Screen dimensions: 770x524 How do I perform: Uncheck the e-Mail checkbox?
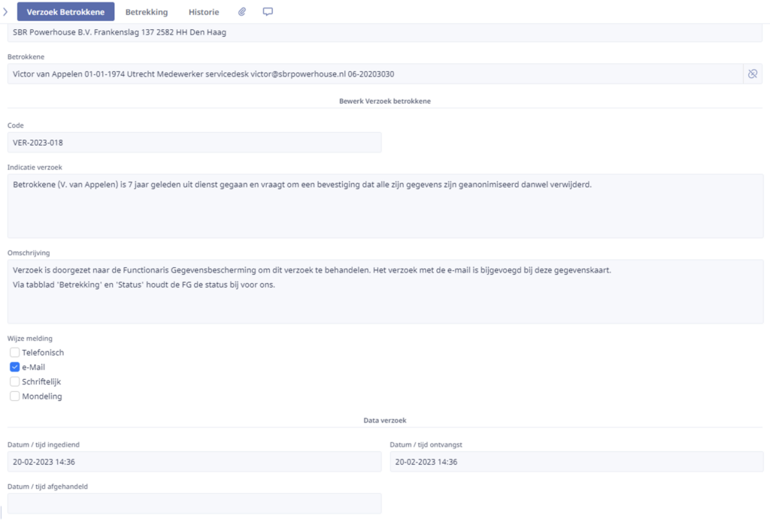coord(14,367)
